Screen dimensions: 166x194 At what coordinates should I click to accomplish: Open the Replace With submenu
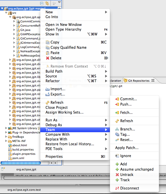[75, 139]
